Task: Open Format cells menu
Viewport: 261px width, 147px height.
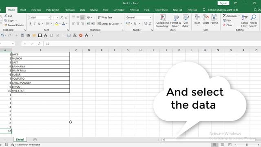Action: pyautogui.click(x=215, y=21)
